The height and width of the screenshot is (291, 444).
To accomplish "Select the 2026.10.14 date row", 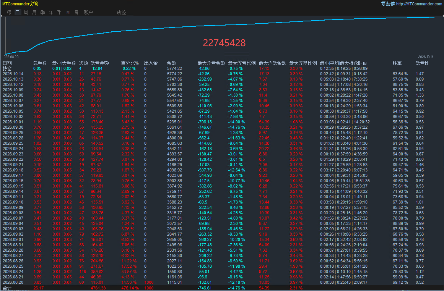I will pyautogui.click(x=13, y=74).
